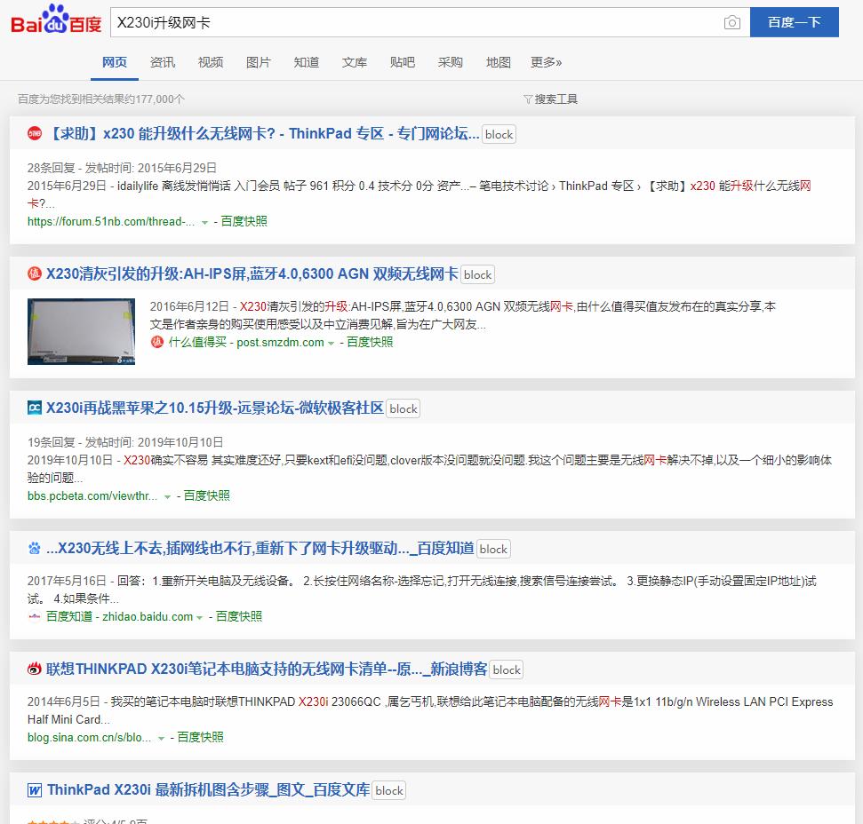The width and height of the screenshot is (863, 824).
Task: Open image search via the camera icon
Action: tap(732, 22)
